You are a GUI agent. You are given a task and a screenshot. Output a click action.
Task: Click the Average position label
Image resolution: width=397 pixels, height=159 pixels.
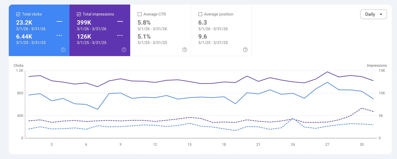(x=219, y=14)
